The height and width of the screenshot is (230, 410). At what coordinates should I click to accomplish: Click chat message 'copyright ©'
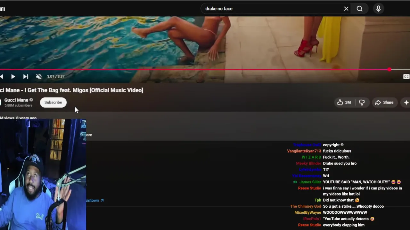pos(333,145)
